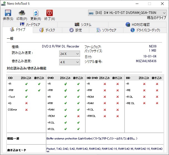This screenshot has width=169, height=155.
Task: Minimize the Nero InfoTool window
Action: pos(137,4)
